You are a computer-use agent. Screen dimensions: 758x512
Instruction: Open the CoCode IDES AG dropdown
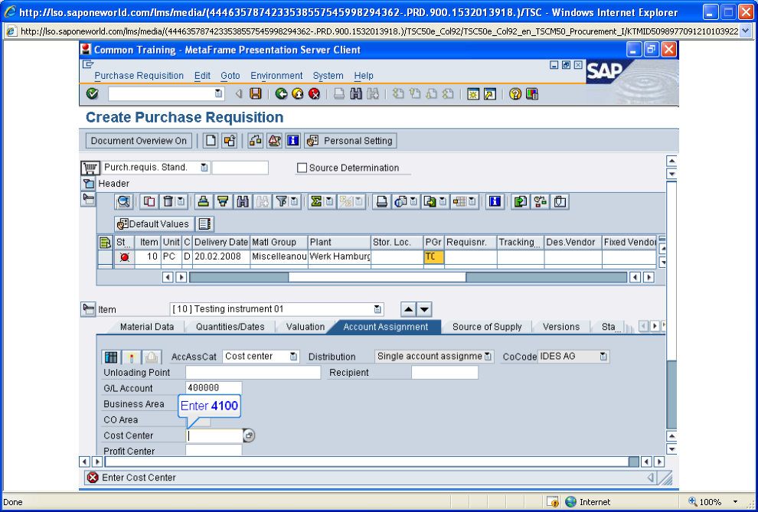point(603,357)
